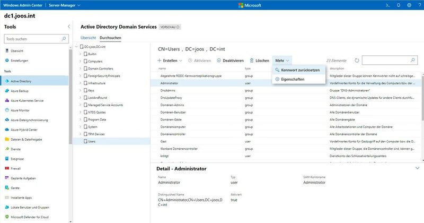The image size is (424, 223).
Task: Expand Managed Service Accounts node
Action: click(x=81, y=105)
